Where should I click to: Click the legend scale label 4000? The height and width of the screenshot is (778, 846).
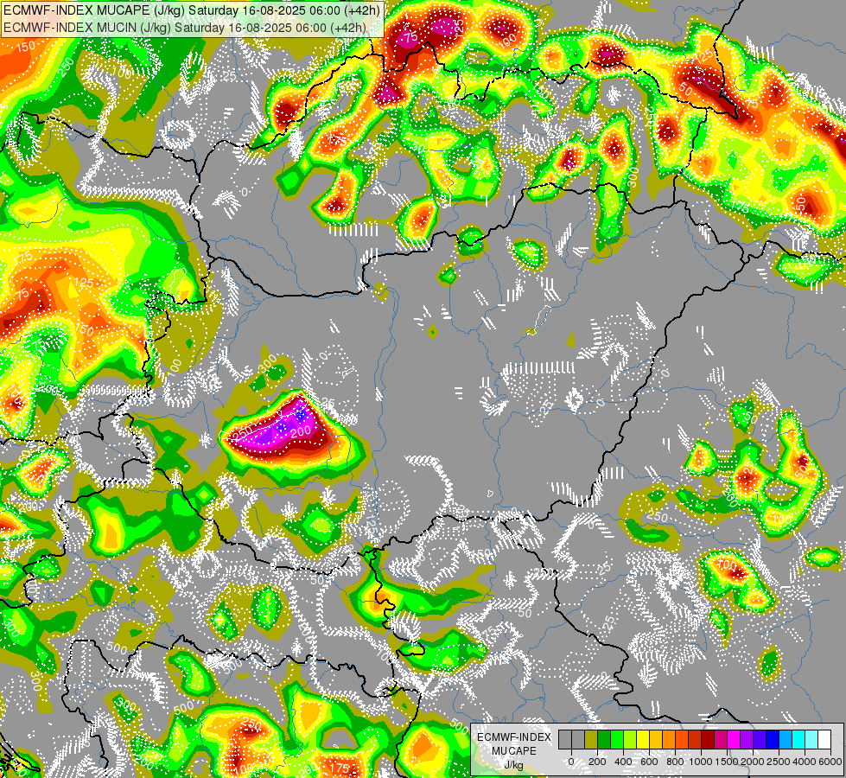(805, 762)
